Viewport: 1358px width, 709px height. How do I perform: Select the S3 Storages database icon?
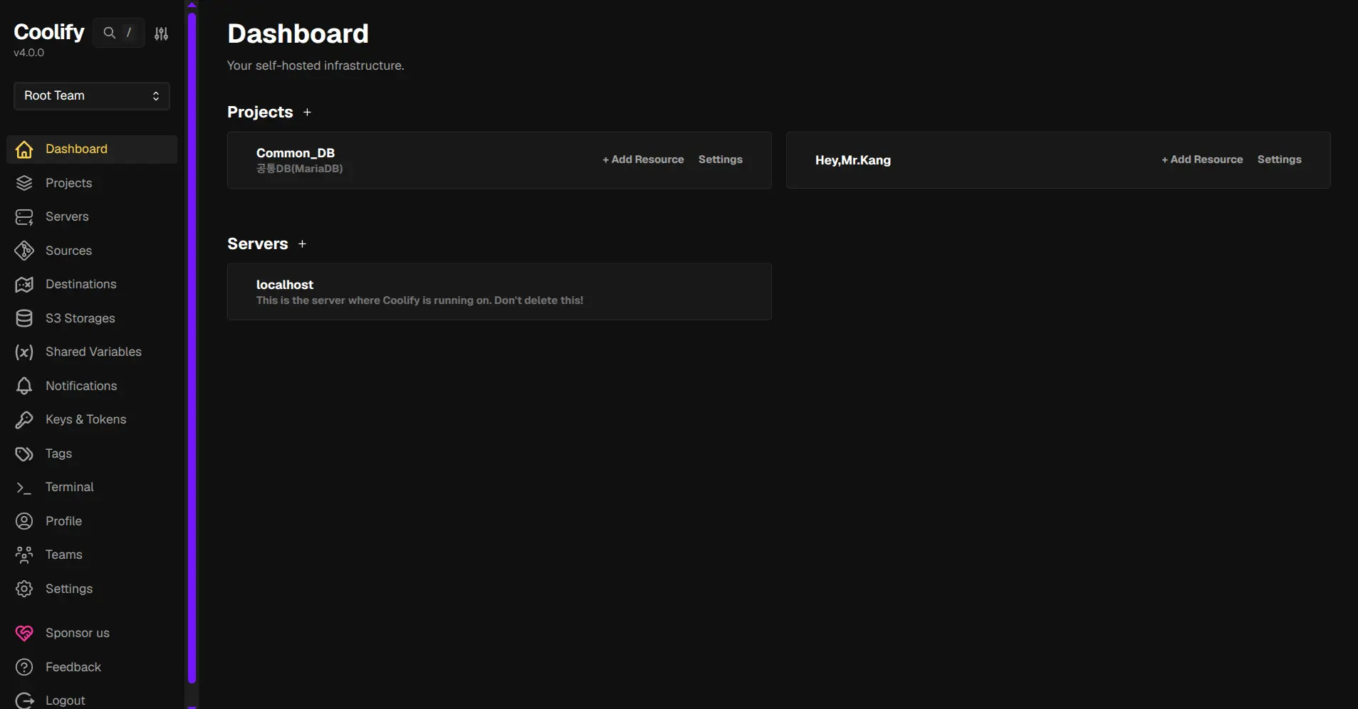[x=24, y=318]
